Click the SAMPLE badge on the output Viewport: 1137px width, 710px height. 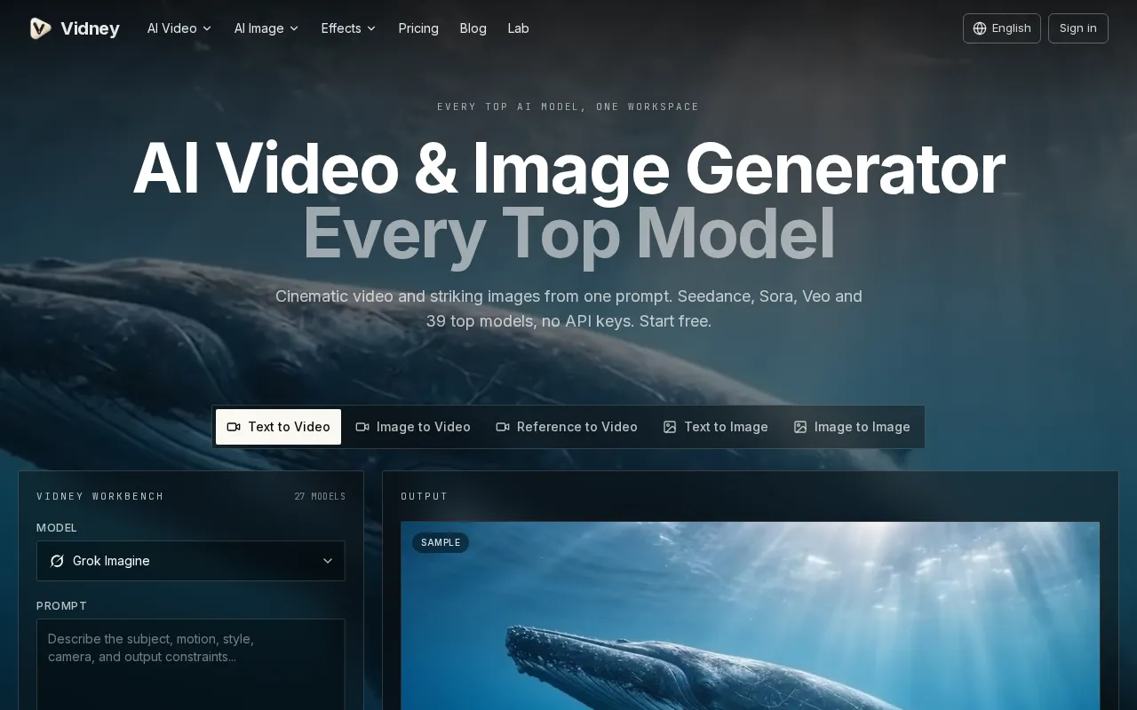point(441,542)
